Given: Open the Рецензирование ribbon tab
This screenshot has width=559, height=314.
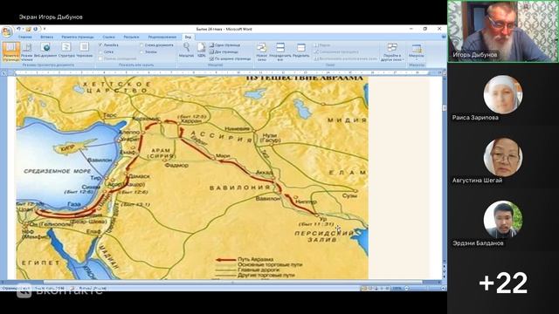Looking at the screenshot, I should click(162, 37).
